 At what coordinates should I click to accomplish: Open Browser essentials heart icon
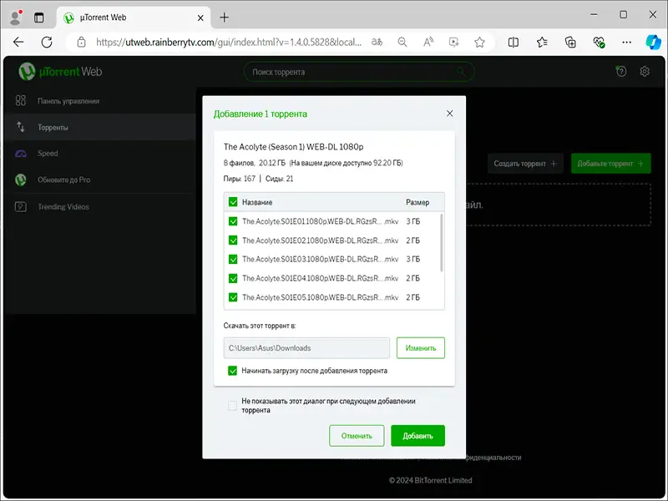[x=599, y=43]
